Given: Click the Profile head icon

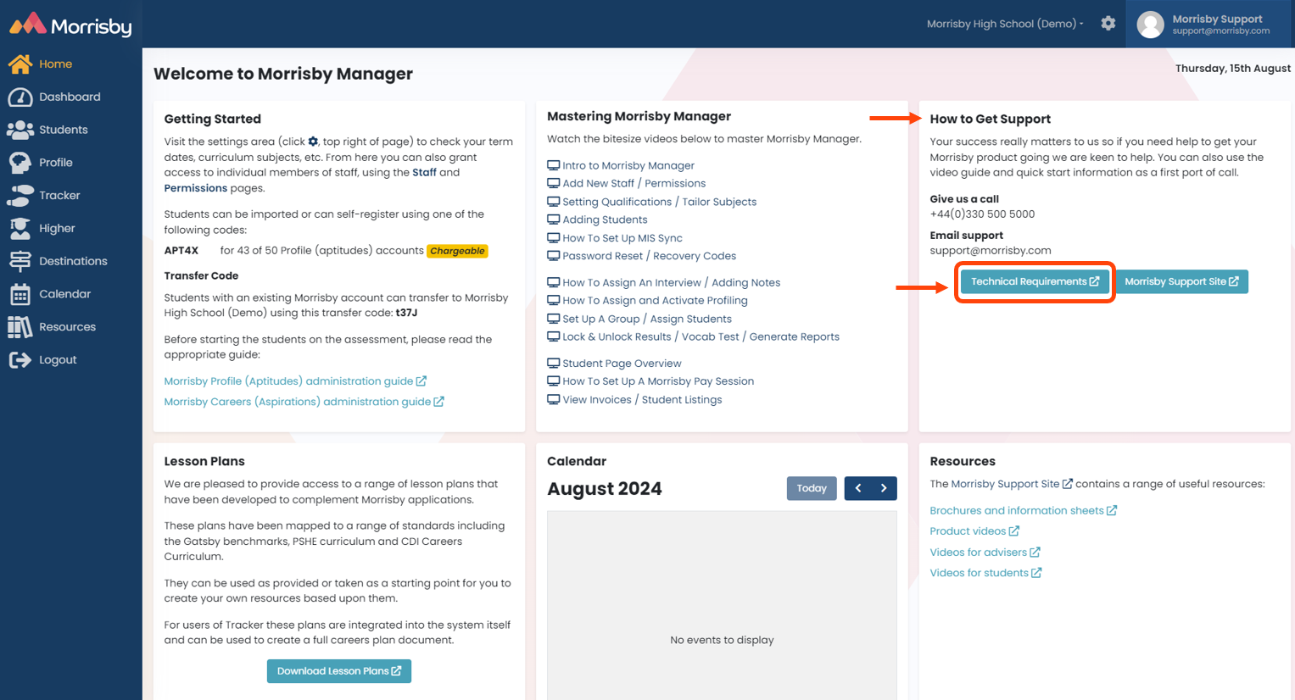Looking at the screenshot, I should (20, 163).
